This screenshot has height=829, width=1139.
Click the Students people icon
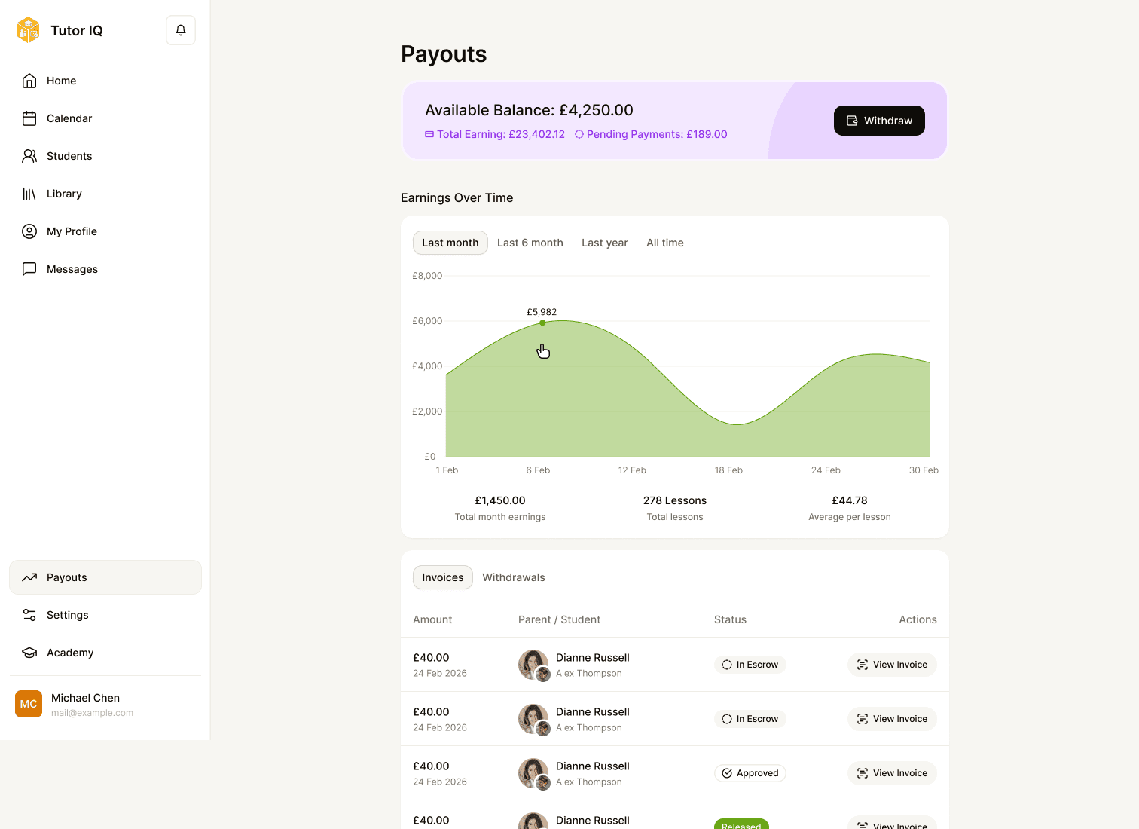click(x=29, y=156)
